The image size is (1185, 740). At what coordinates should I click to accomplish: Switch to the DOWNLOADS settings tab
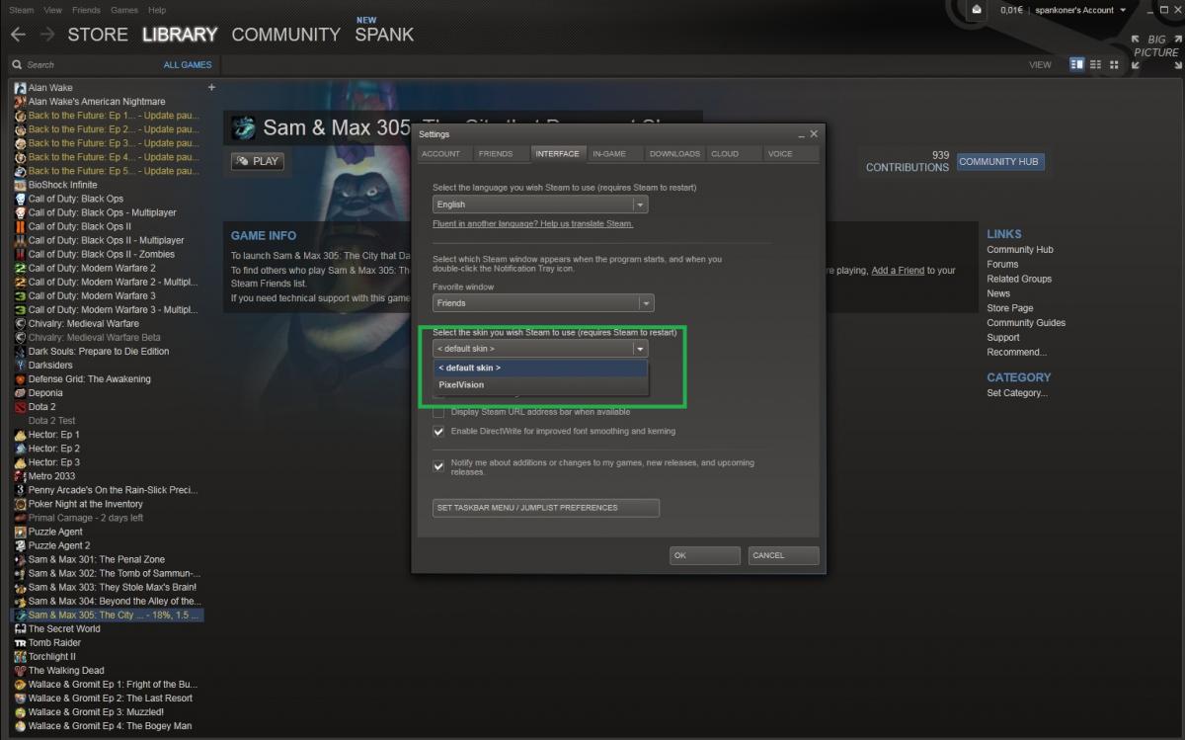(x=674, y=154)
